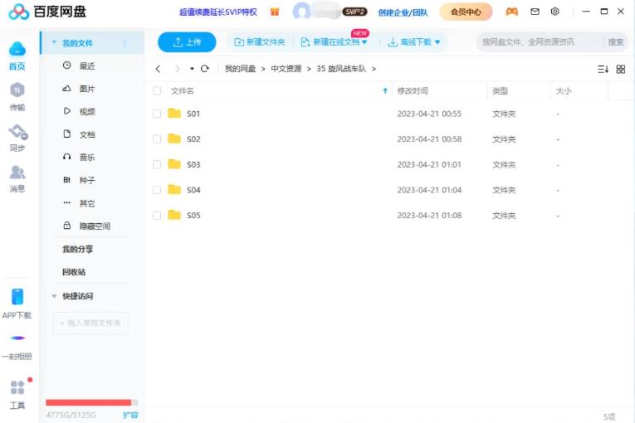Refresh the current folder list
This screenshot has width=635, height=423.
(x=205, y=68)
